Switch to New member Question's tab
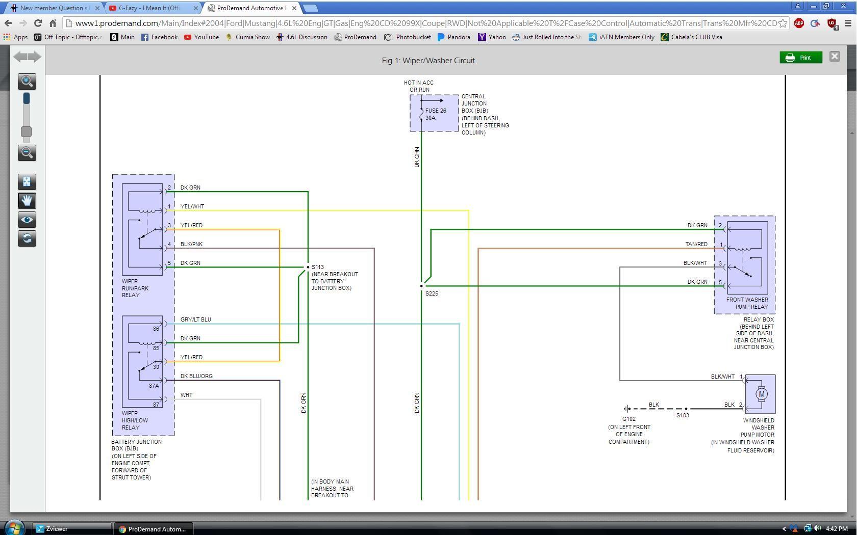Screen dimensions: 857x535 (54, 8)
